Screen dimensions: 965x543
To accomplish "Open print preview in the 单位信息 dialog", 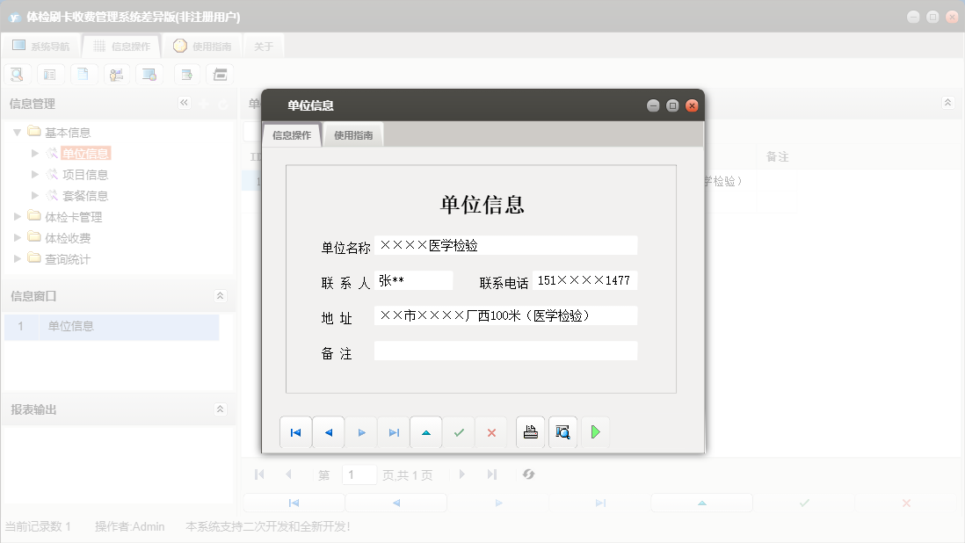I will [562, 431].
